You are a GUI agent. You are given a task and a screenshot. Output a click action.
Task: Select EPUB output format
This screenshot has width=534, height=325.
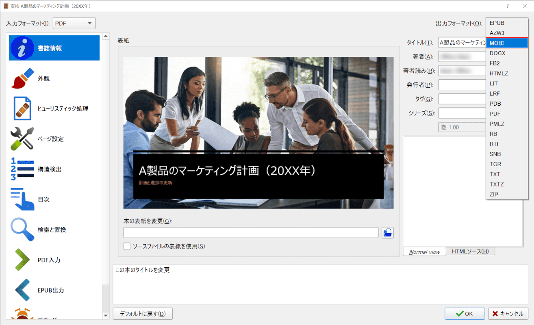[507, 23]
